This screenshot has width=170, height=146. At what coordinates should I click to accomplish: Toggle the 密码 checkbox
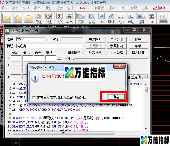(x=48, y=39)
